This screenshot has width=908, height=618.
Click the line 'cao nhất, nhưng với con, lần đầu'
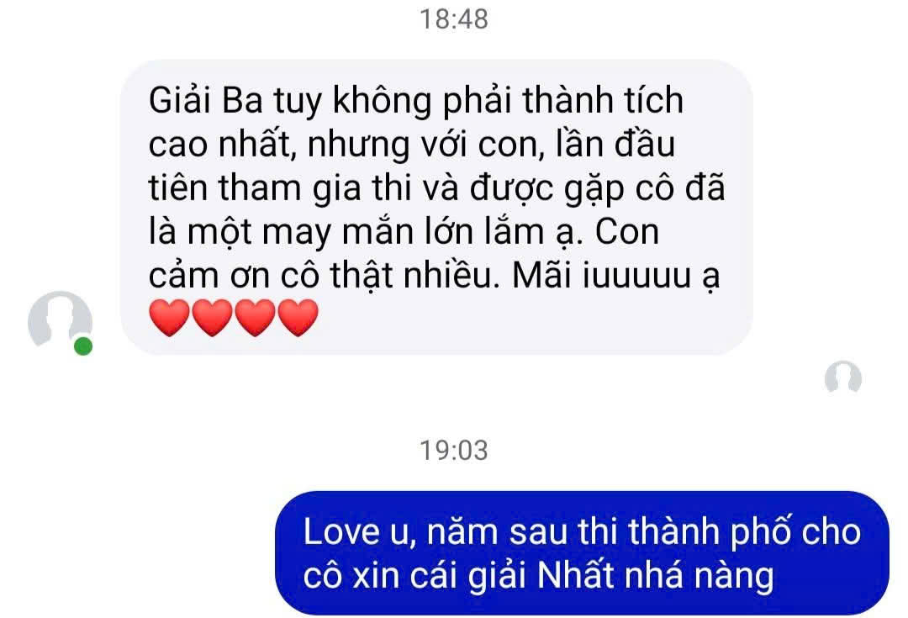412,144
